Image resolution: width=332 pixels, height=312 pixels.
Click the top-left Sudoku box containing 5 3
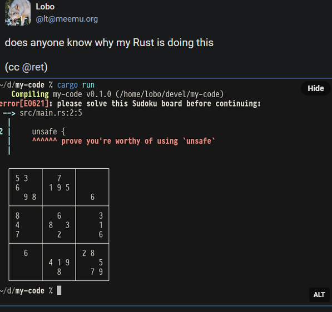pos(26,187)
